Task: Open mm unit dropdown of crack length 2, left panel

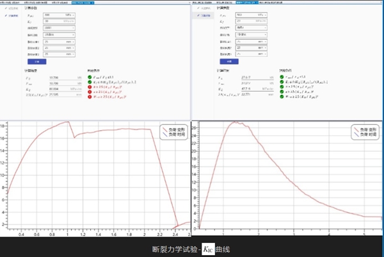Action: click(x=73, y=48)
